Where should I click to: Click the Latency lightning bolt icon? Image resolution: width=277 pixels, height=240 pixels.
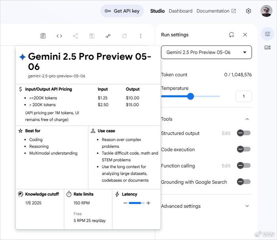tap(117, 194)
